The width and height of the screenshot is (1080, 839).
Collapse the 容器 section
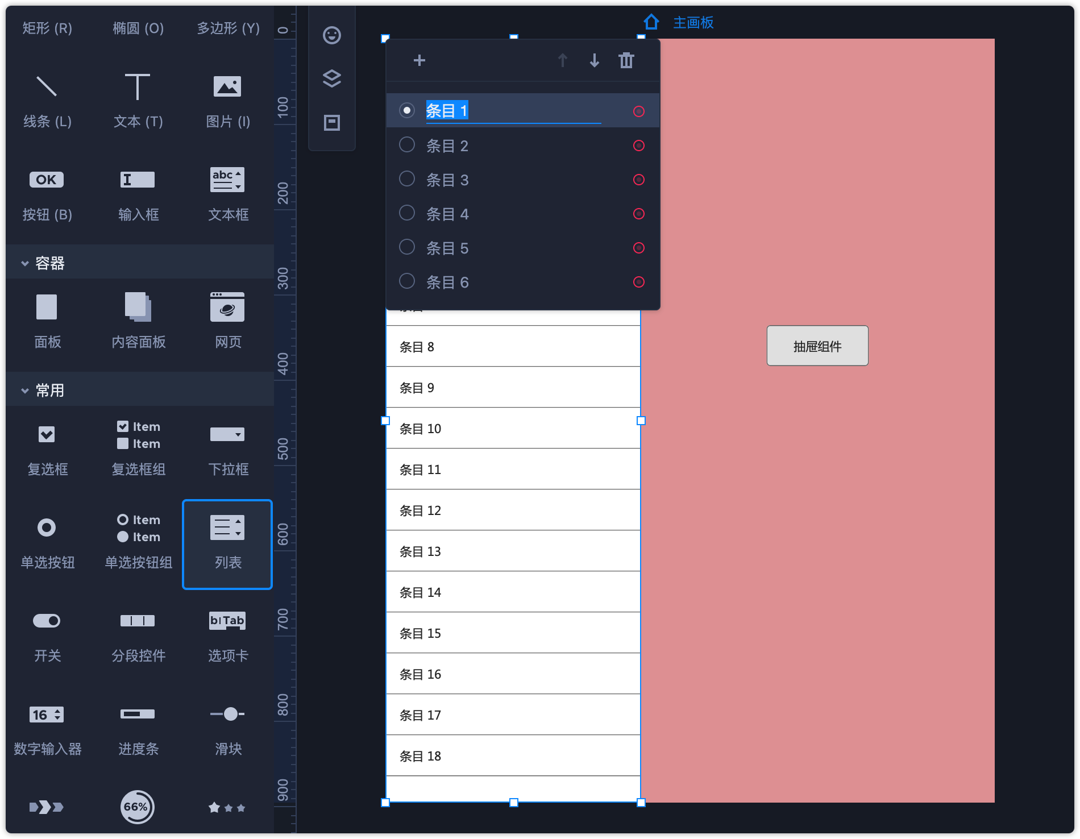click(x=25, y=263)
